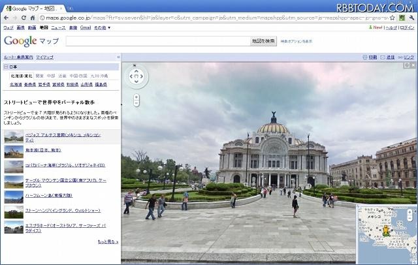Open the ヘルプ help link
This screenshot has height=265, width=418.
click(391, 27)
